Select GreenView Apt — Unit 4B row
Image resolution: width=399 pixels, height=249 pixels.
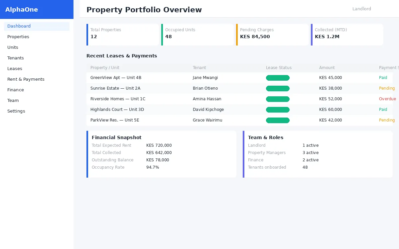click(239, 78)
